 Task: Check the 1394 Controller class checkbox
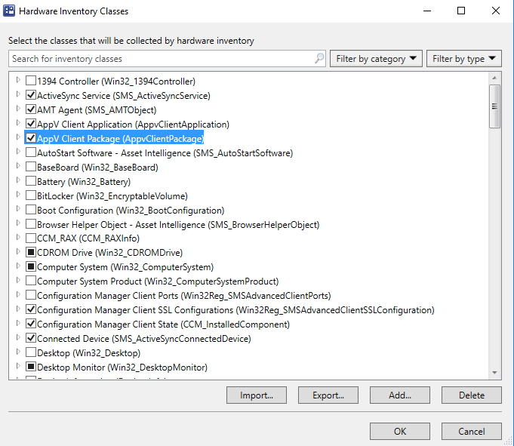tap(31, 81)
